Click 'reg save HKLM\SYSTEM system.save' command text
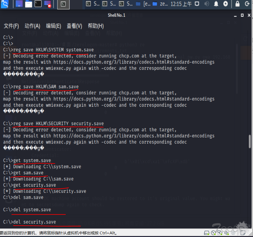Viewport: 253px width, 237px height. [x=53, y=50]
